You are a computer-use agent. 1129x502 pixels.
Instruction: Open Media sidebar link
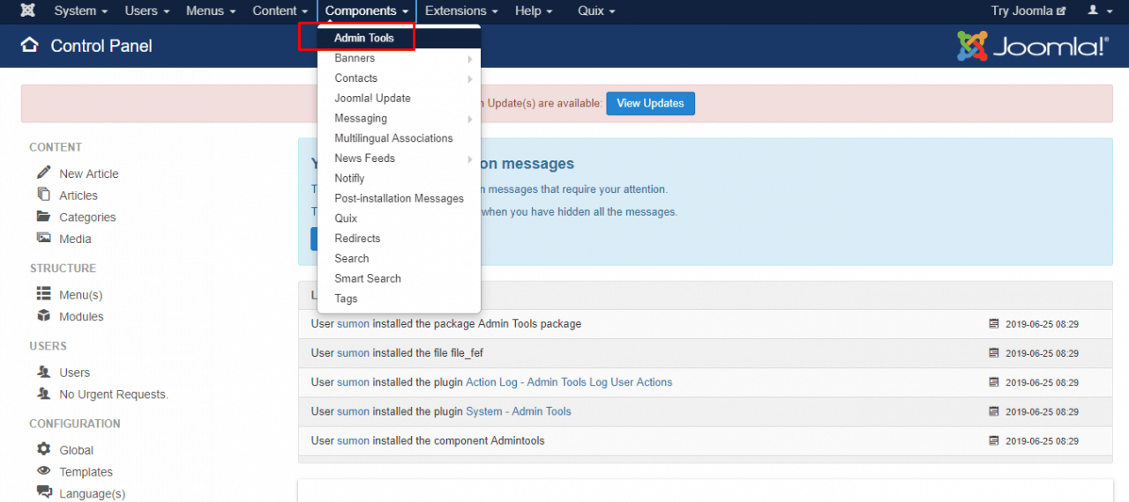point(75,239)
